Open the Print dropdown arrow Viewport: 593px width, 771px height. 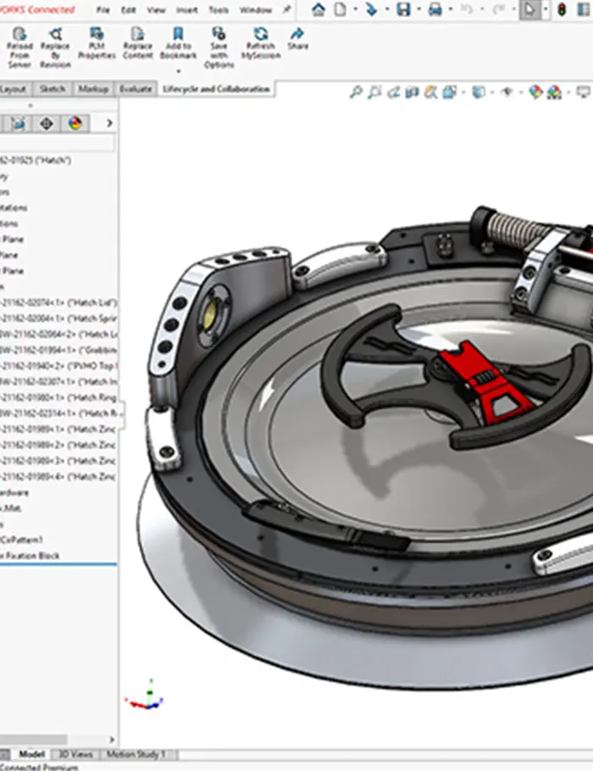451,9
